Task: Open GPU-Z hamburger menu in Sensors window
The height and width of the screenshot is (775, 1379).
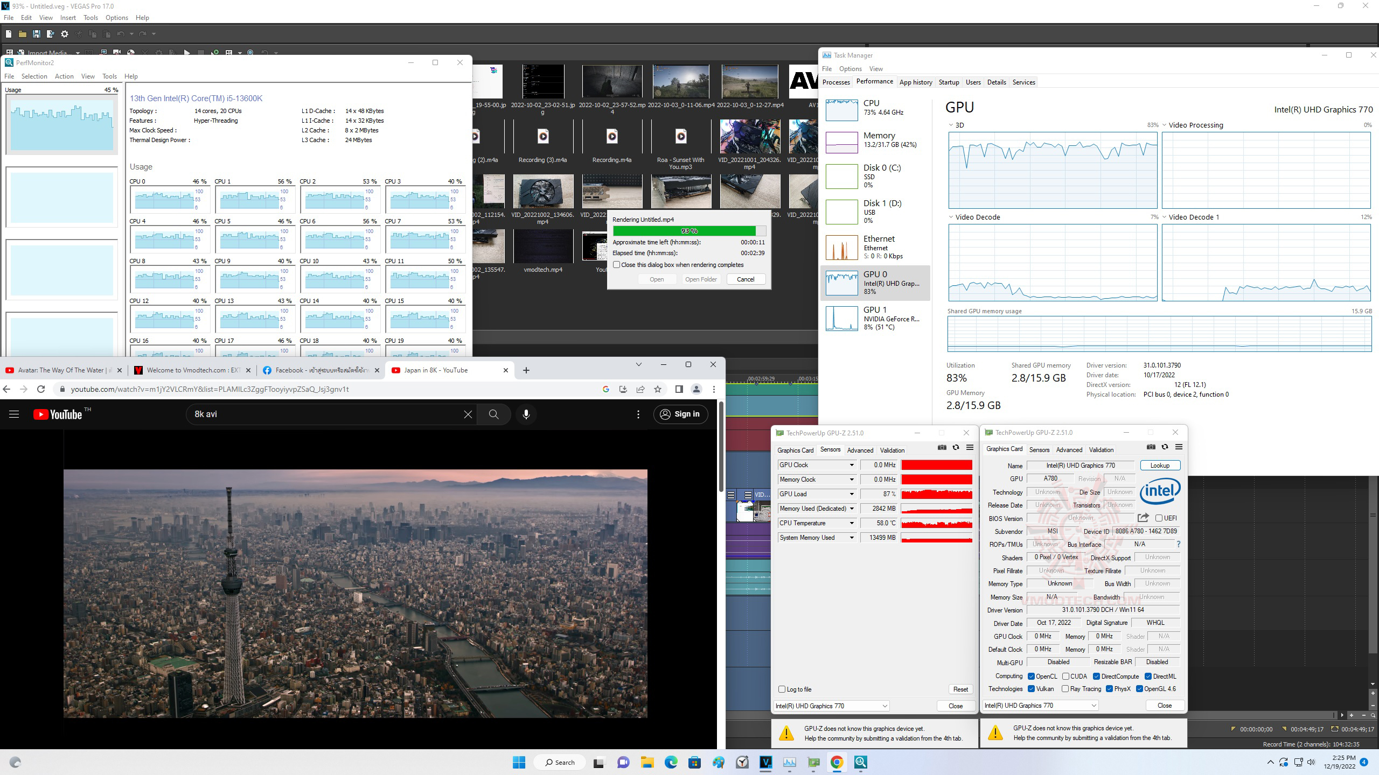Action: coord(970,447)
